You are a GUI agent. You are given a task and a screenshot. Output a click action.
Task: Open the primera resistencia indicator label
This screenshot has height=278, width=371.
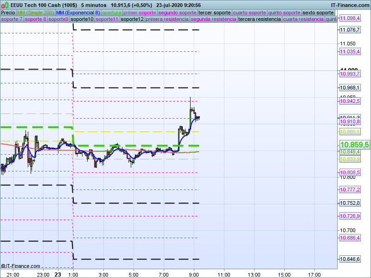point(167,19)
